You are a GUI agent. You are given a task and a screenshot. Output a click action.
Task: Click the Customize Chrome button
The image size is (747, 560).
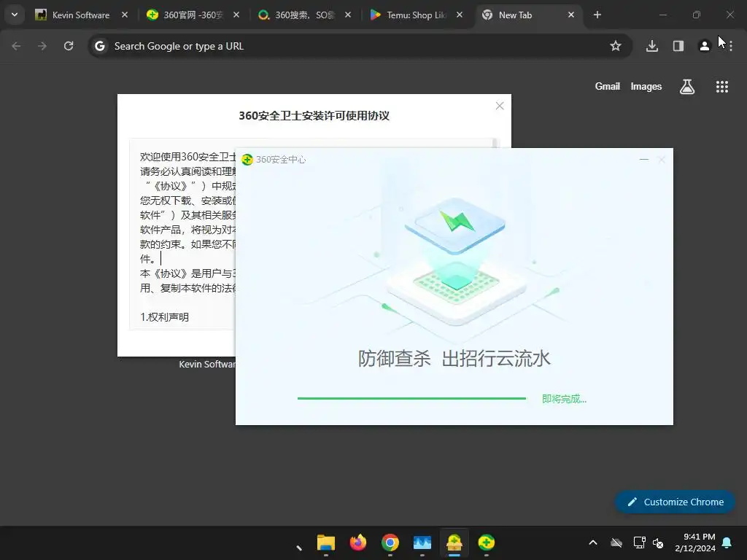(x=675, y=502)
